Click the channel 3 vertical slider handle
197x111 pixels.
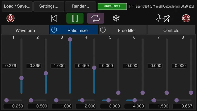[70, 39]
